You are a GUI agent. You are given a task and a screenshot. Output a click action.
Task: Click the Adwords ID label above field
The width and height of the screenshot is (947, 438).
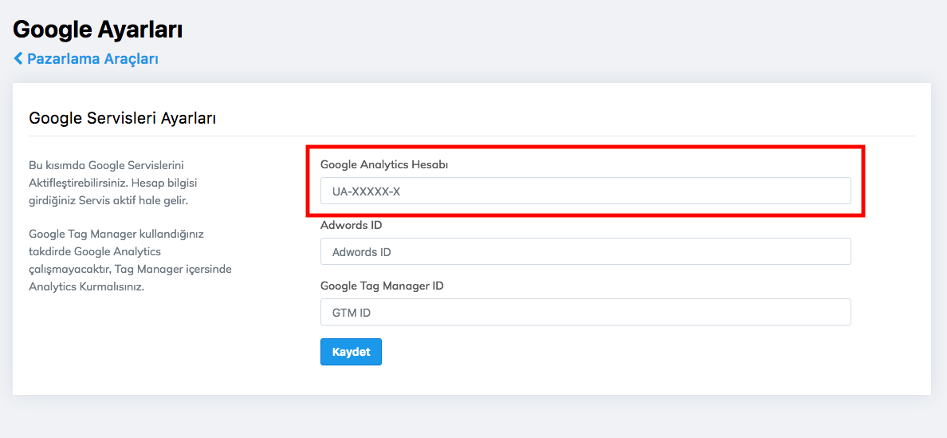pos(351,225)
